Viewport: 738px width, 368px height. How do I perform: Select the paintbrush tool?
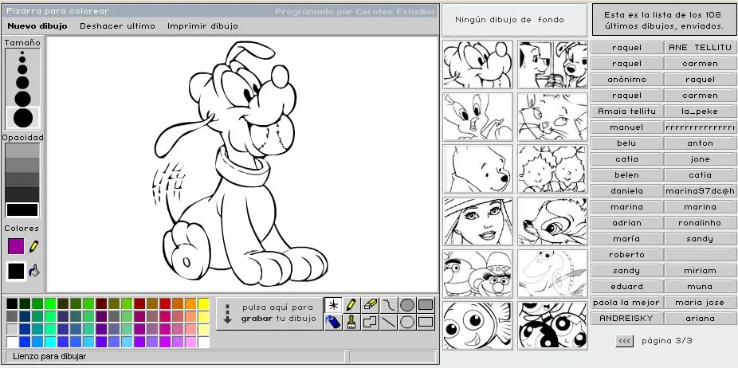[x=351, y=322]
